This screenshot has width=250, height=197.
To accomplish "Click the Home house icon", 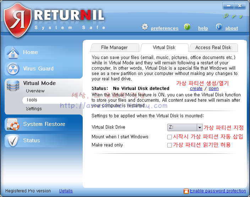I will click(x=13, y=53).
